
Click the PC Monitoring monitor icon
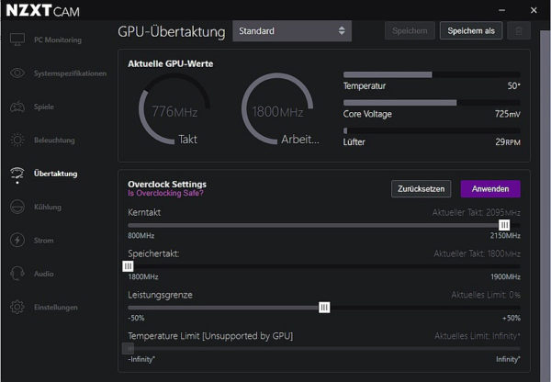coord(17,39)
